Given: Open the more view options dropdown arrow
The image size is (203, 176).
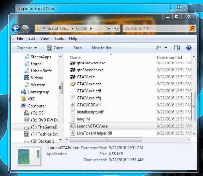Looking at the screenshot, I should point(166,48).
